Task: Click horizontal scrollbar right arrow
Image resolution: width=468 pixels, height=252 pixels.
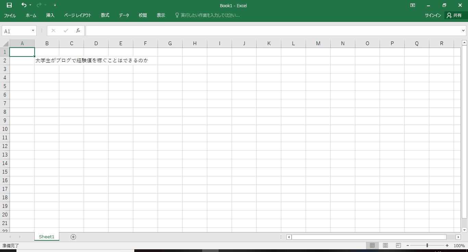Action: (458, 237)
